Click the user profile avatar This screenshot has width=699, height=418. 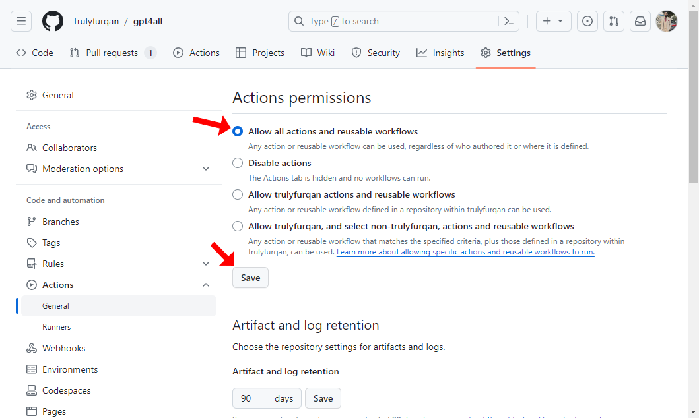pos(667,21)
